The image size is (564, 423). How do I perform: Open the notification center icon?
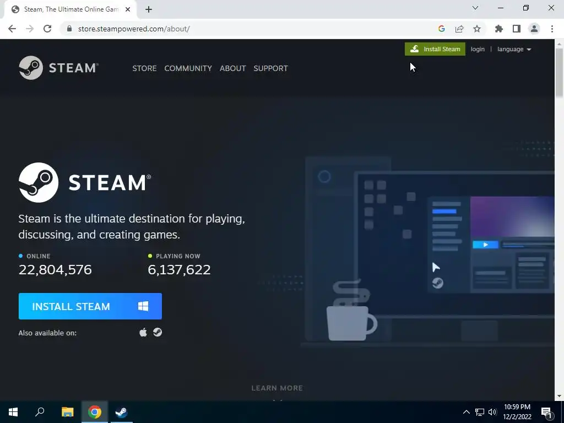coord(547,412)
